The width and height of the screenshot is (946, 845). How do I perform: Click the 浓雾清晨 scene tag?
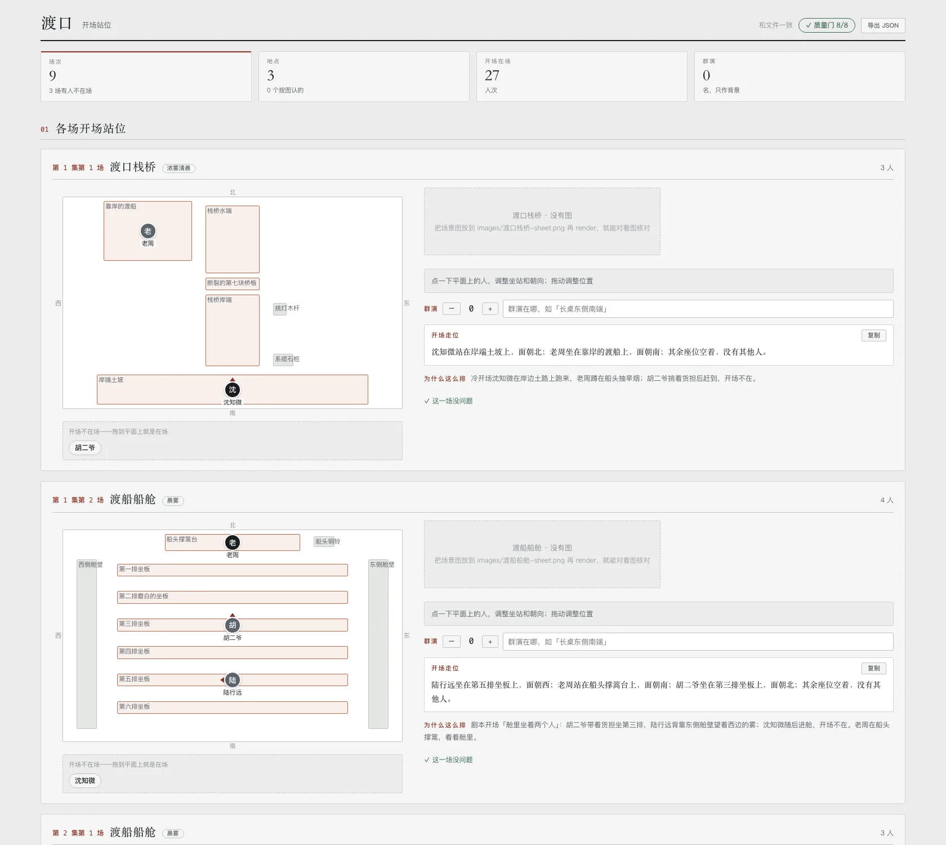[179, 168]
